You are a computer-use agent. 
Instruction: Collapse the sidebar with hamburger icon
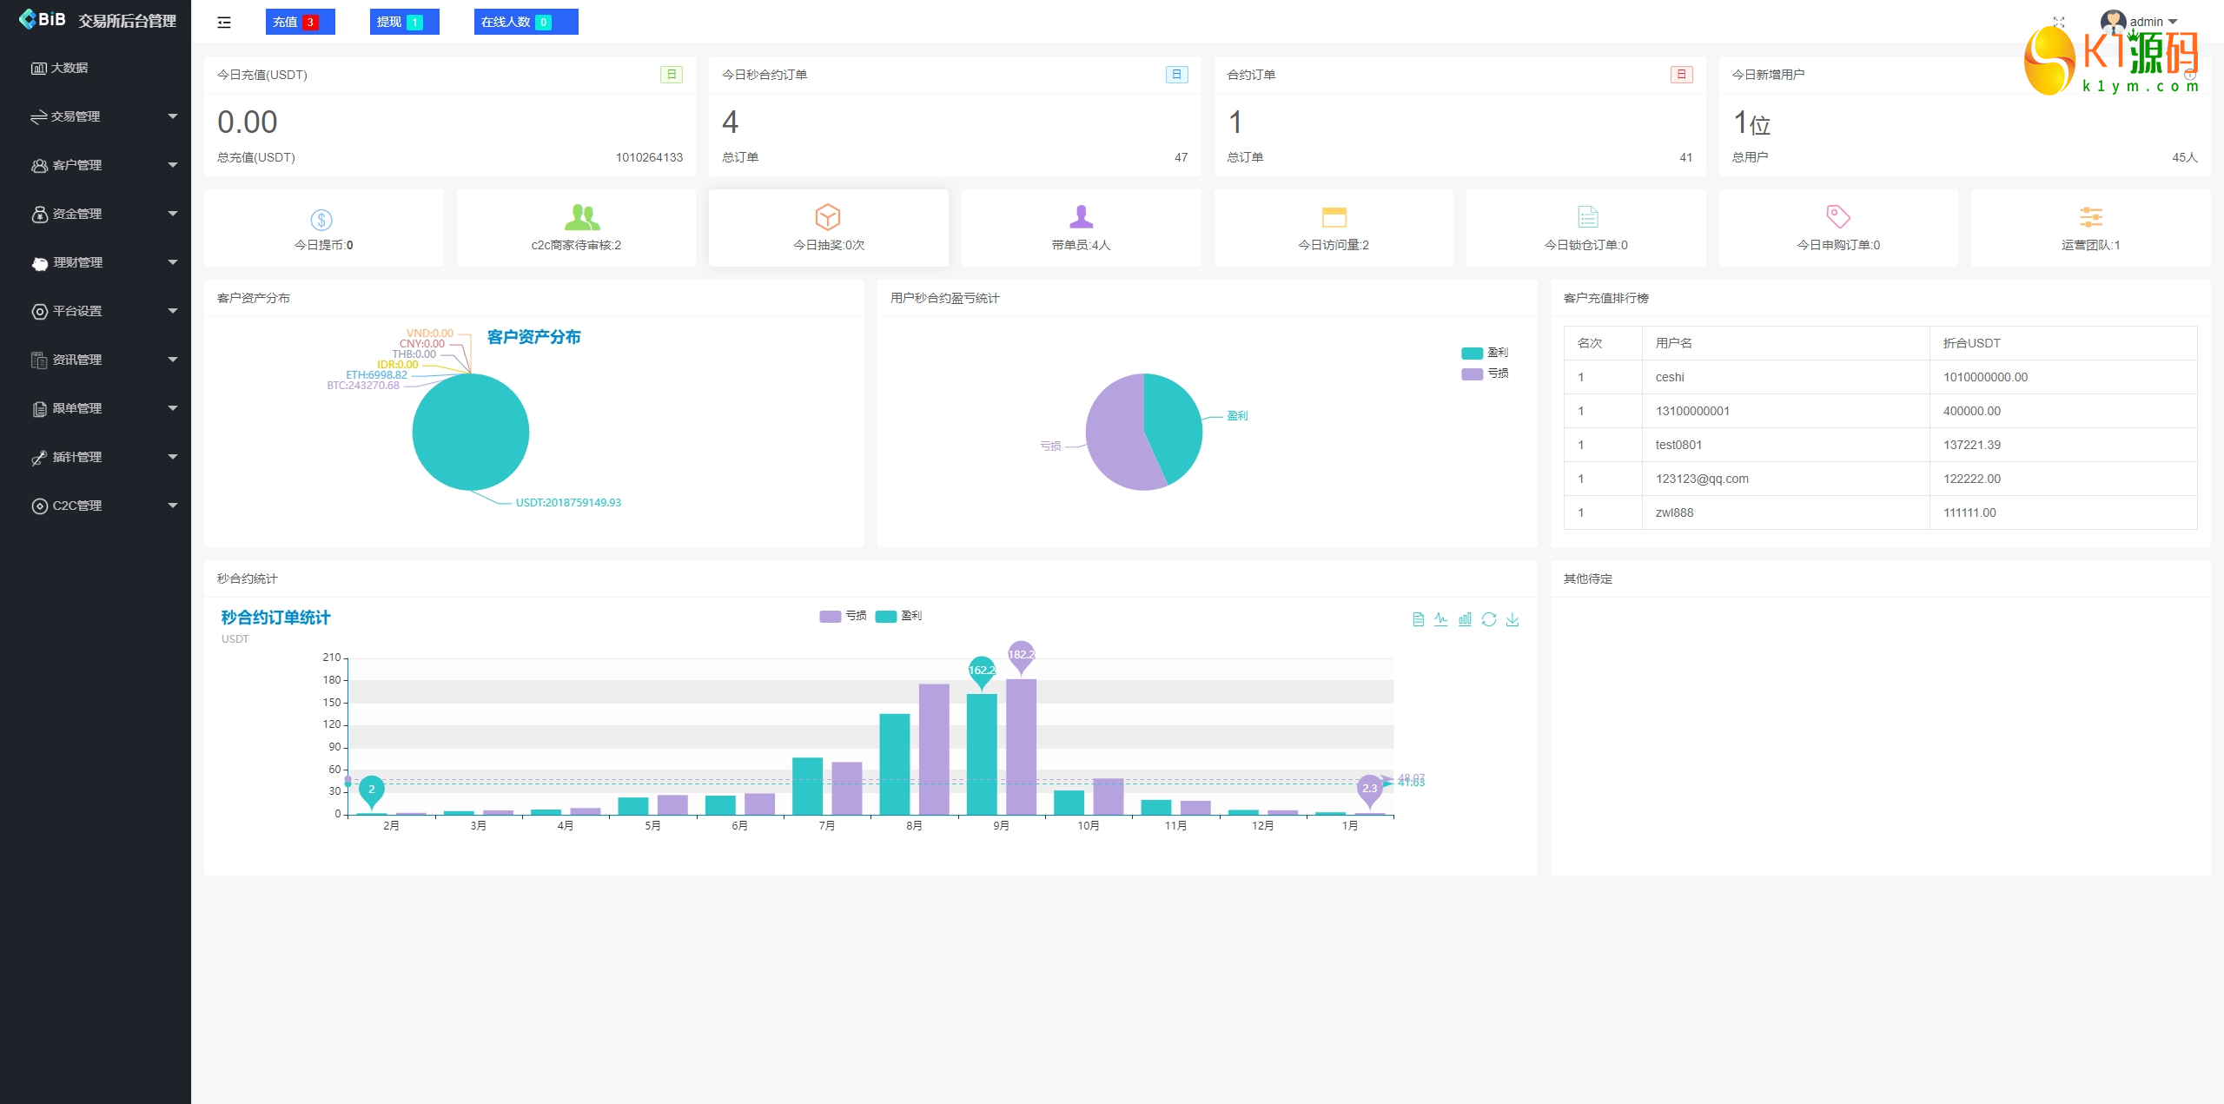click(224, 23)
